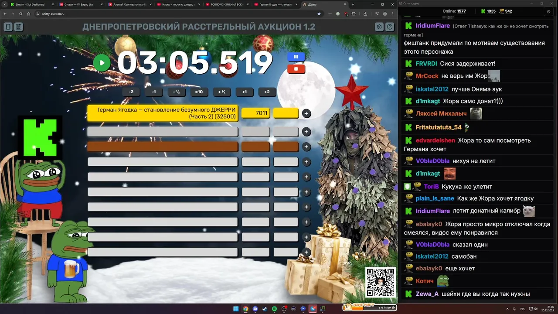Toggle the sidebar panel icon in header
The height and width of the screenshot is (314, 558).
coord(8,27)
